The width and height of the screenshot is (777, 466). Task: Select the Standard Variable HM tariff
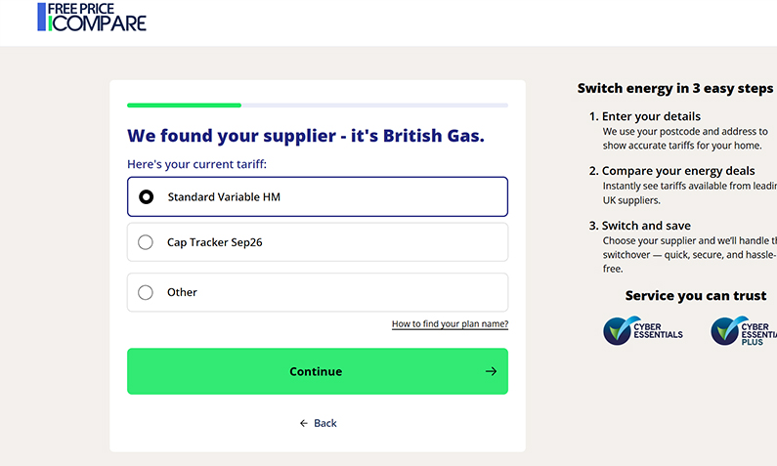tap(146, 196)
